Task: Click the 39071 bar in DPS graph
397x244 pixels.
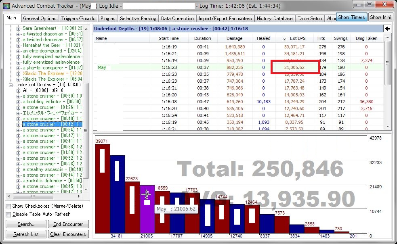Action: tap(102, 189)
